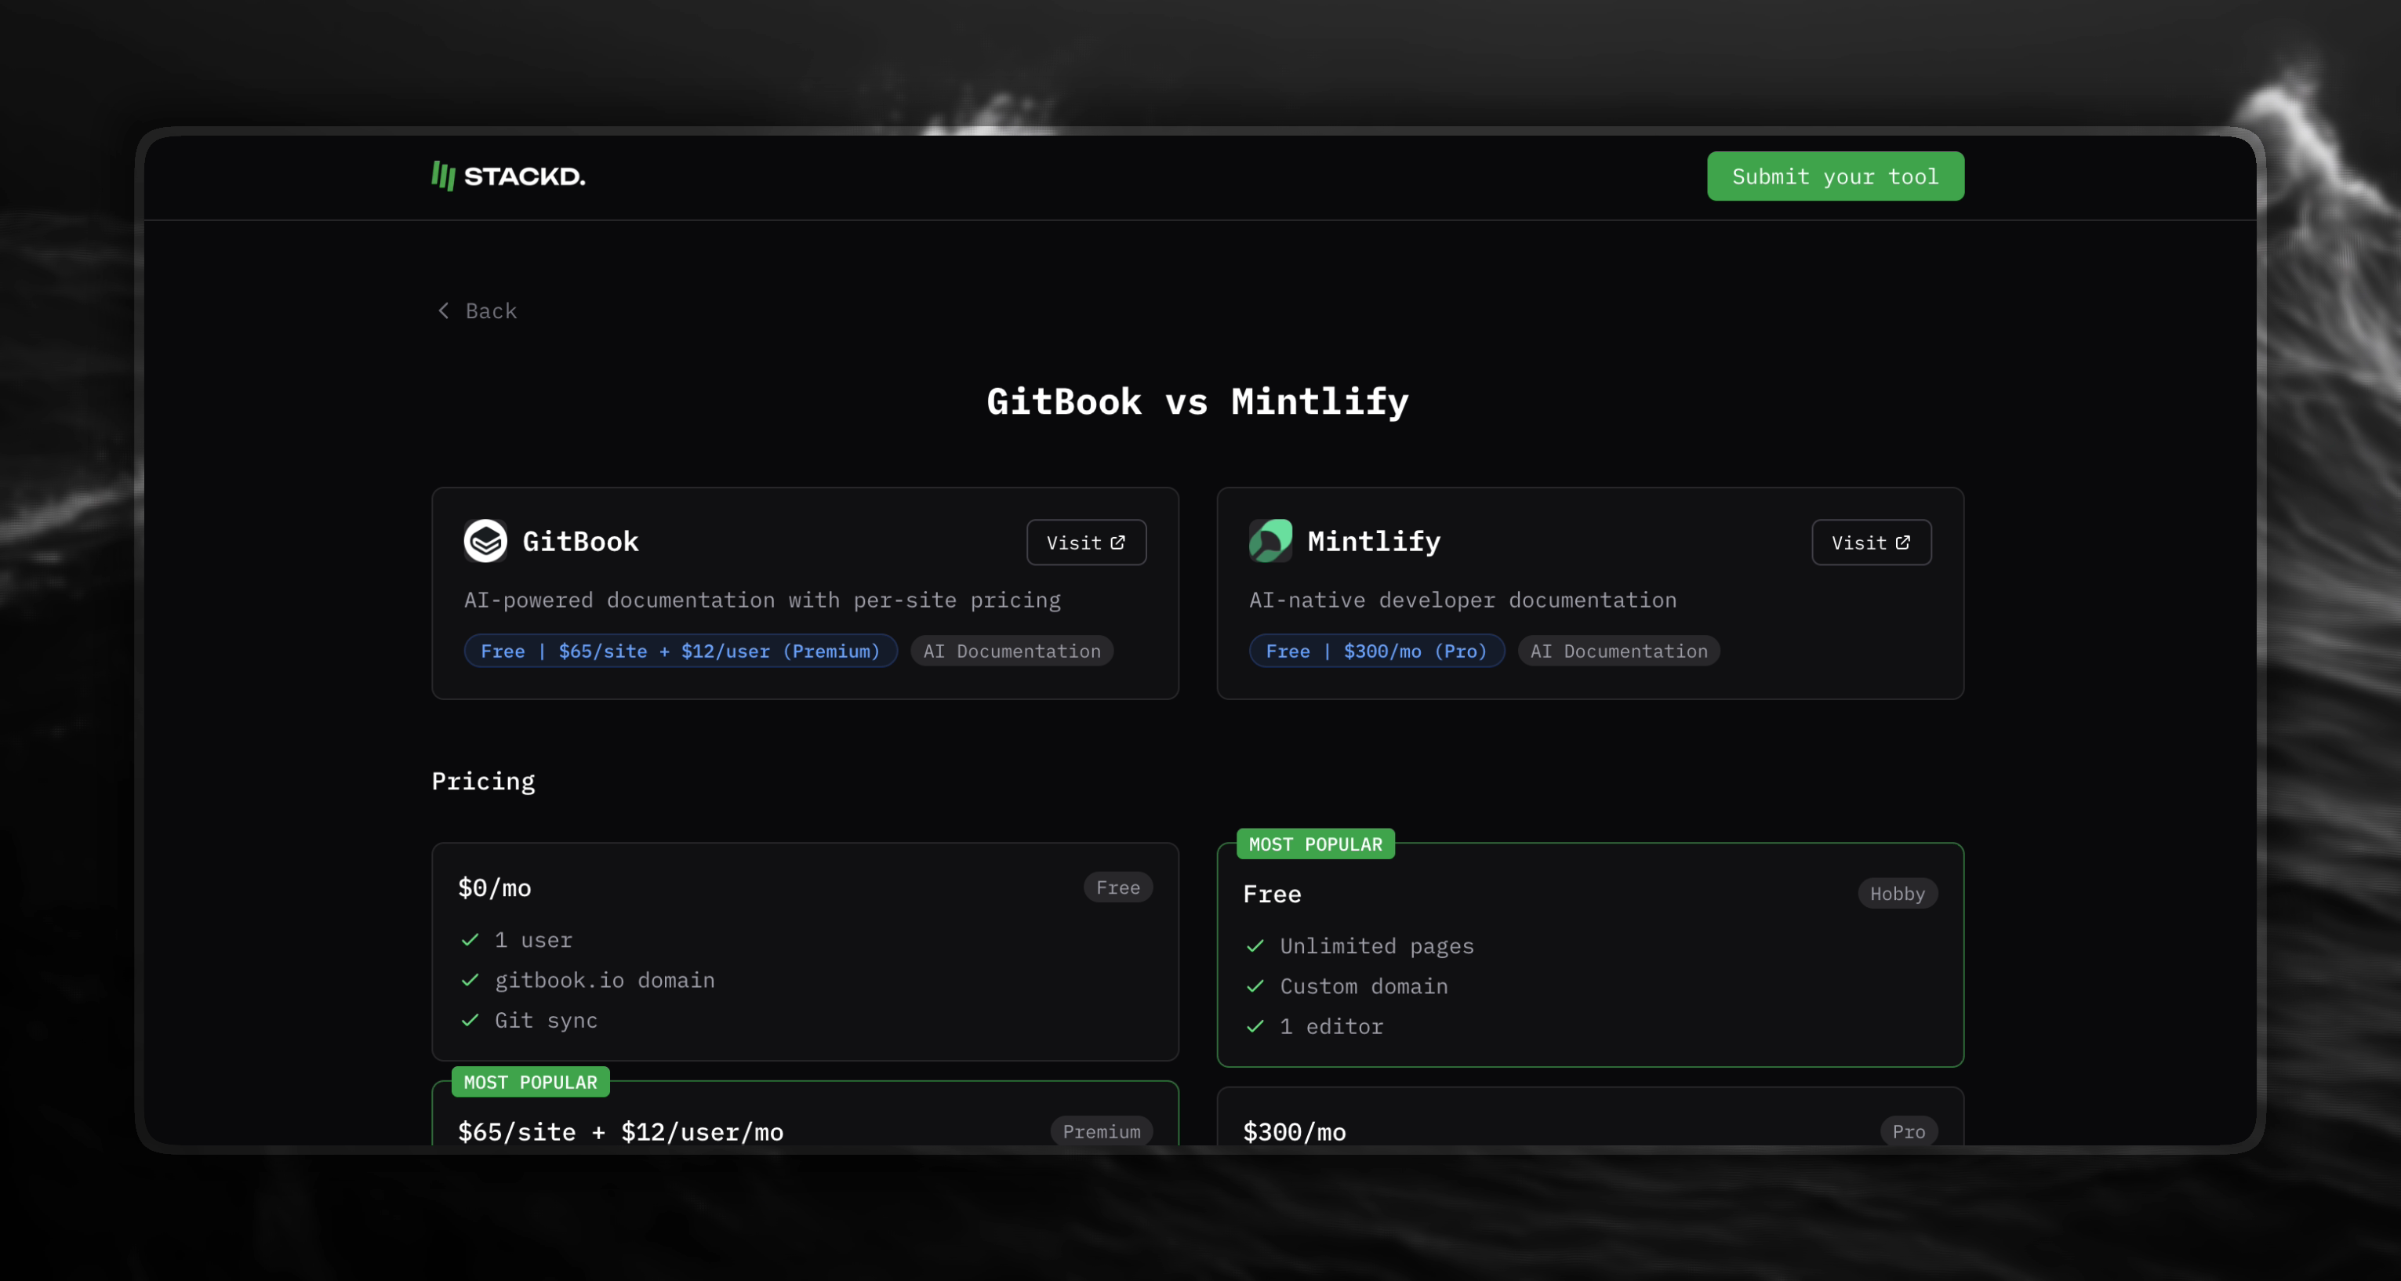Image resolution: width=2401 pixels, height=1281 pixels.
Task: Click the Mintlify leaf logo icon
Action: 1270,541
